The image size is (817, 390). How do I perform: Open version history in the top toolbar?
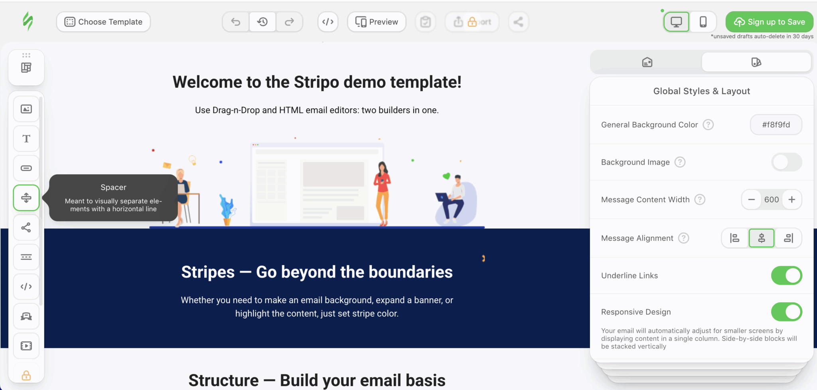pos(262,22)
